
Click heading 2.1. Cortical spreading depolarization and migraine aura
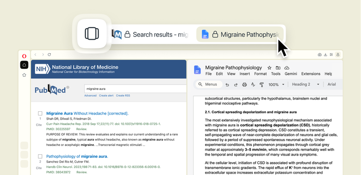click(251, 112)
